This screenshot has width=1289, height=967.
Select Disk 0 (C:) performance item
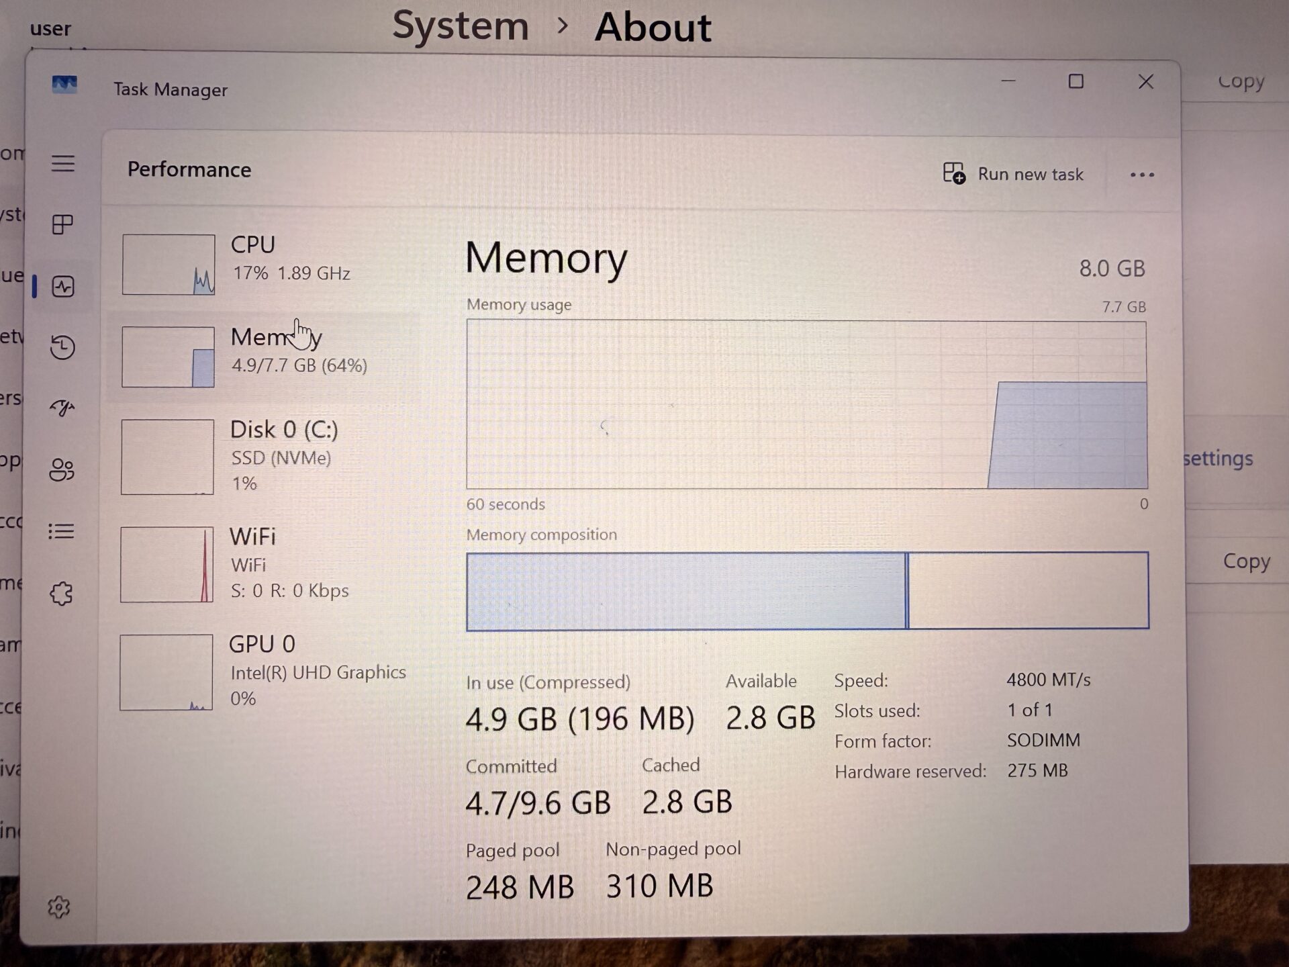[269, 457]
